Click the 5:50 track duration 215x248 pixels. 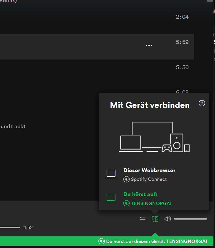coord(182,67)
